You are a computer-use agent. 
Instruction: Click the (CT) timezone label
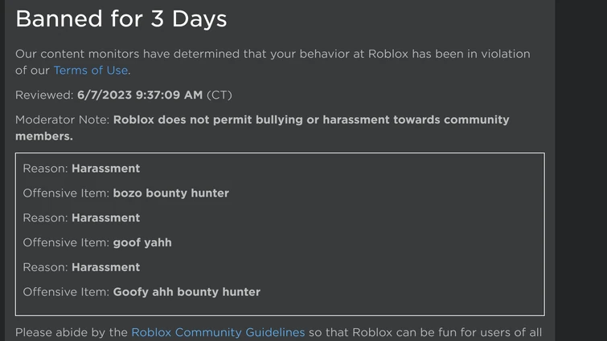tap(219, 95)
